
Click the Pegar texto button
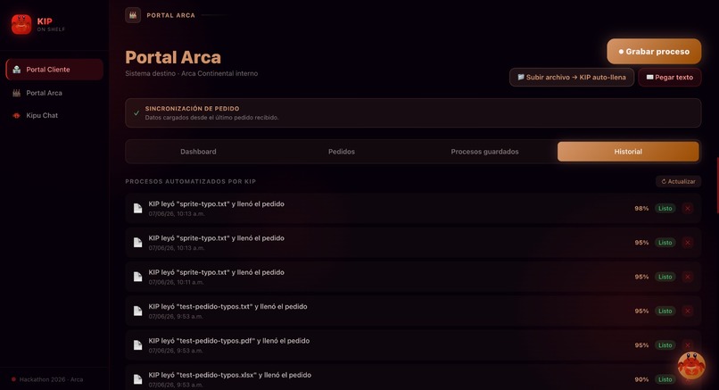click(x=669, y=77)
